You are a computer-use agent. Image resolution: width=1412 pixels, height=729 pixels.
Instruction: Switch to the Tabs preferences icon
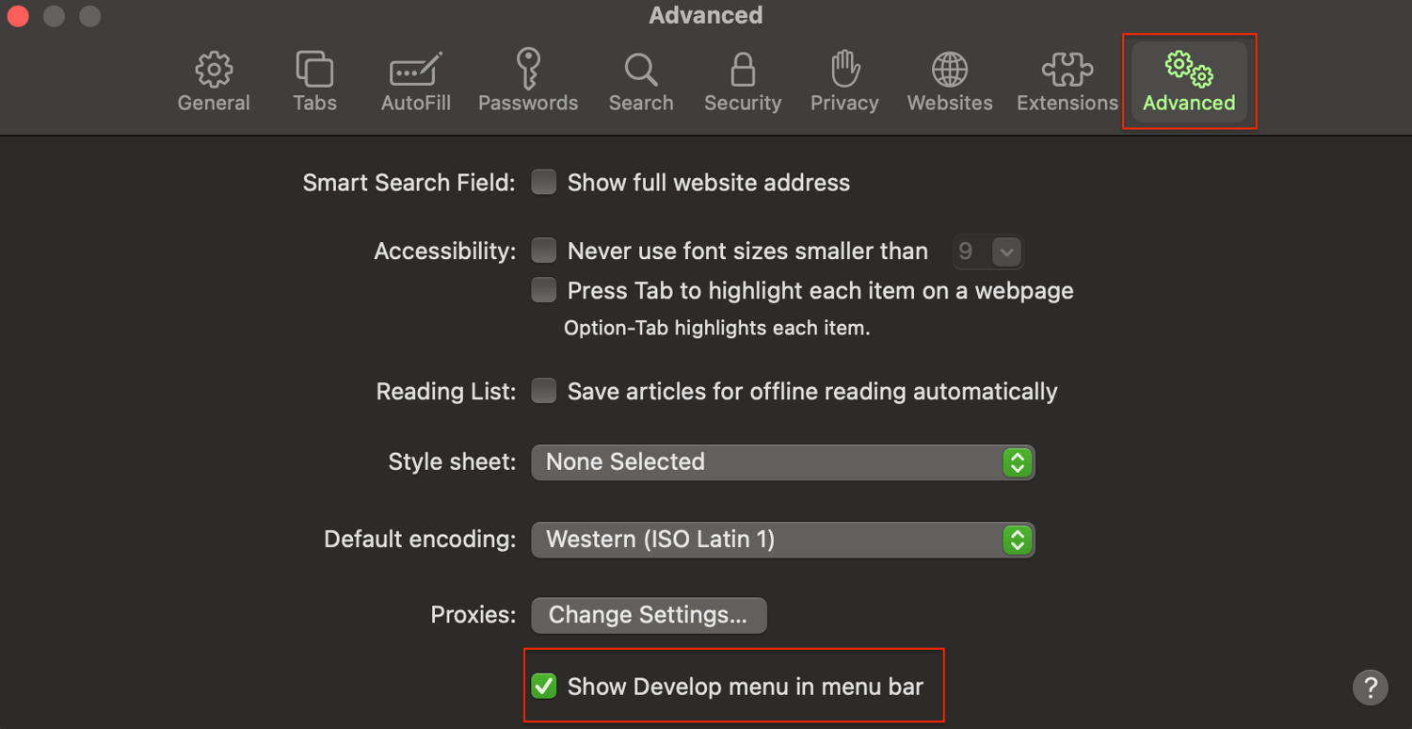[314, 83]
